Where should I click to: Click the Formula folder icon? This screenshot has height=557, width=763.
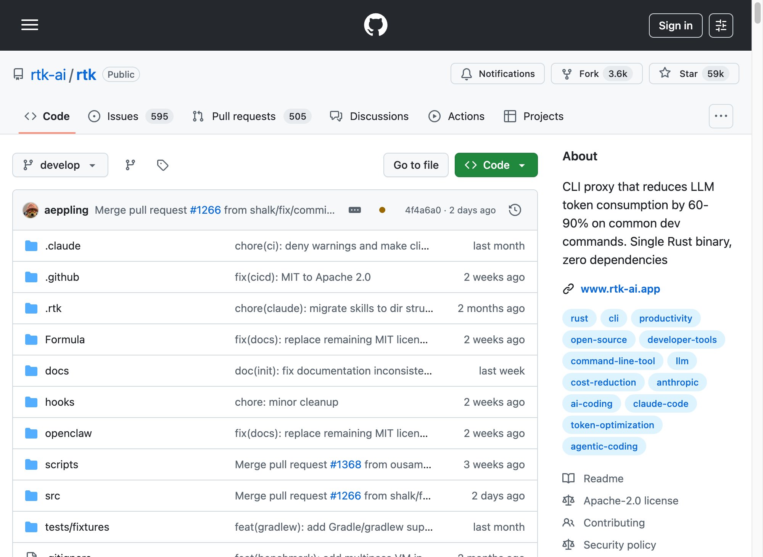click(31, 339)
